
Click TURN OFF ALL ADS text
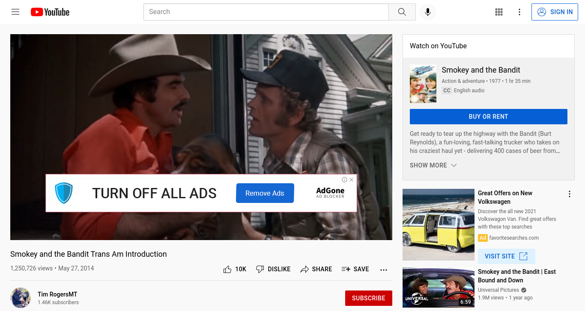click(155, 193)
